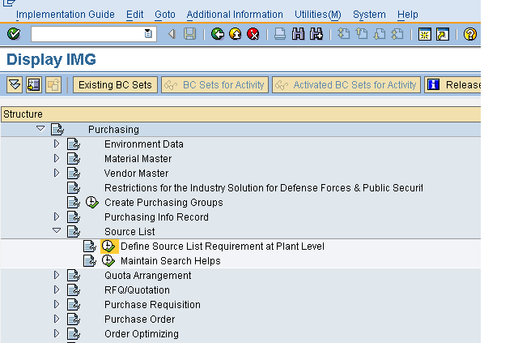
Task: Collapse the Purchasing tree node
Action: 40,130
